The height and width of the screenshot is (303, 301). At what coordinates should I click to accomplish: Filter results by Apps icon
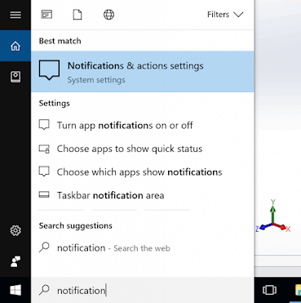(x=46, y=15)
